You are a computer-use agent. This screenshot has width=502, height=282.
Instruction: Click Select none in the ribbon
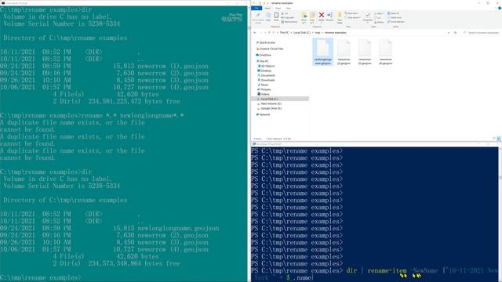(x=395, y=17)
